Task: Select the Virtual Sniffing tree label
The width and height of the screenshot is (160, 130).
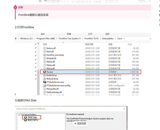Action: [30, 115]
